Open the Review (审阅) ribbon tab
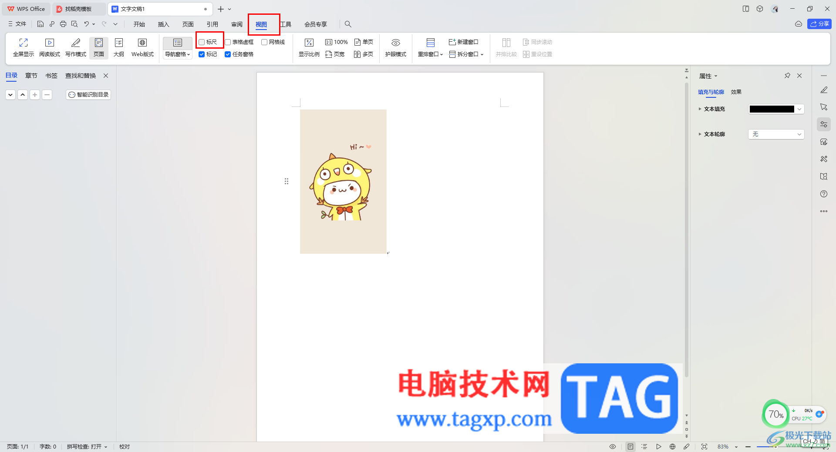Viewport: 836px width, 452px height. pos(237,24)
